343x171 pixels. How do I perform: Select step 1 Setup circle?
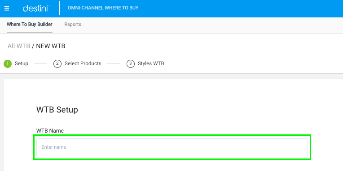pyautogui.click(x=8, y=64)
